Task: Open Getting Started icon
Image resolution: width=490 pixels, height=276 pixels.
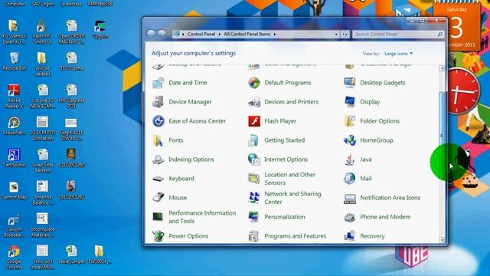Action: [x=254, y=140]
